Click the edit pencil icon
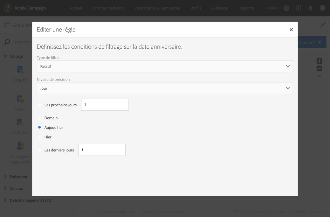 tap(323, 25)
